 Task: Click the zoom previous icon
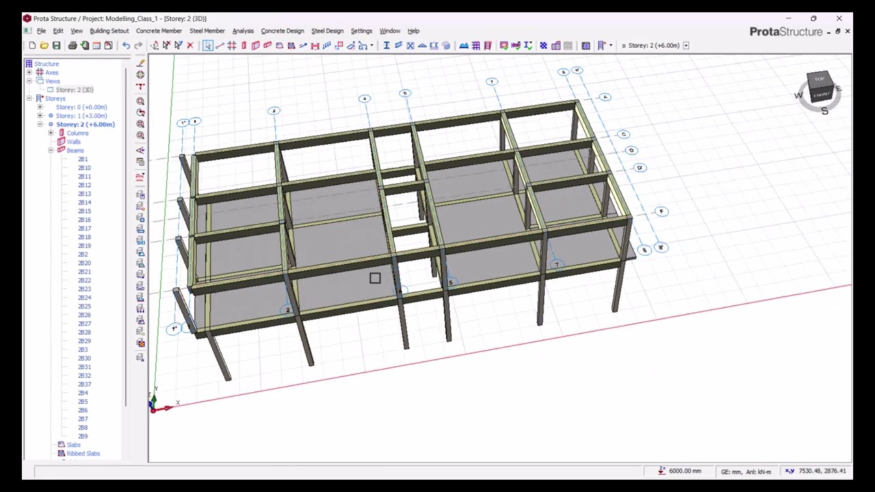[x=140, y=113]
